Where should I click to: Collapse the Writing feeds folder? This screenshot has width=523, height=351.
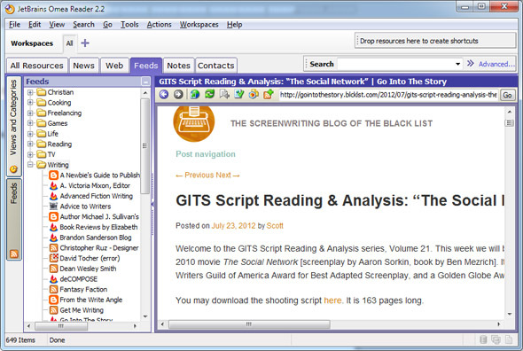click(x=30, y=165)
